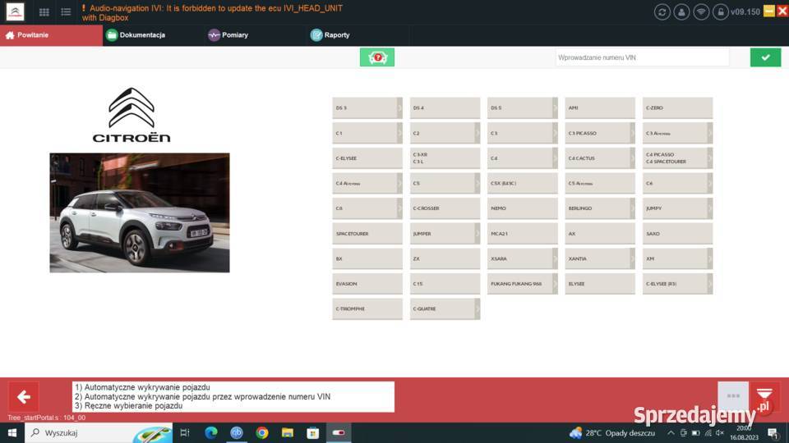Choose the Xsara vehicle button
Viewport: 789px width, 443px height.
click(519, 258)
